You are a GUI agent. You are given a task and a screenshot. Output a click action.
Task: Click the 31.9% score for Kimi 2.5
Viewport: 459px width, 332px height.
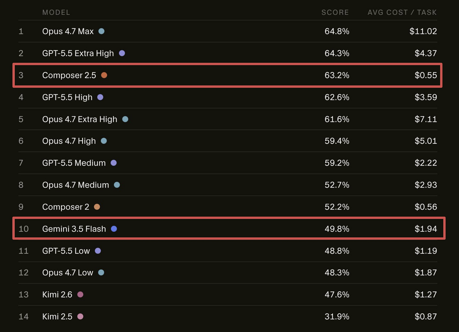[337, 317]
